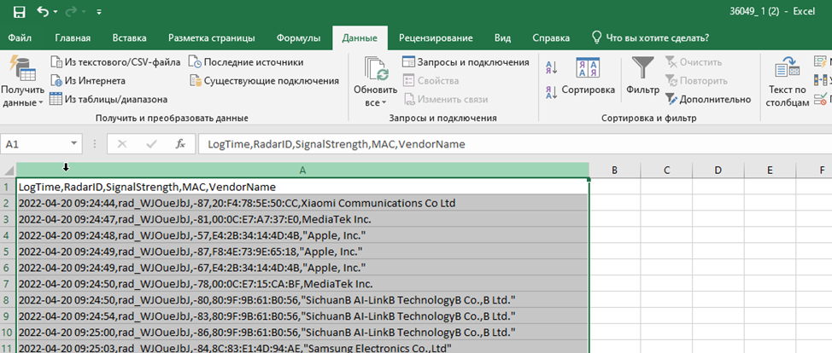Sort ascending with the А-Я icon

(551, 67)
